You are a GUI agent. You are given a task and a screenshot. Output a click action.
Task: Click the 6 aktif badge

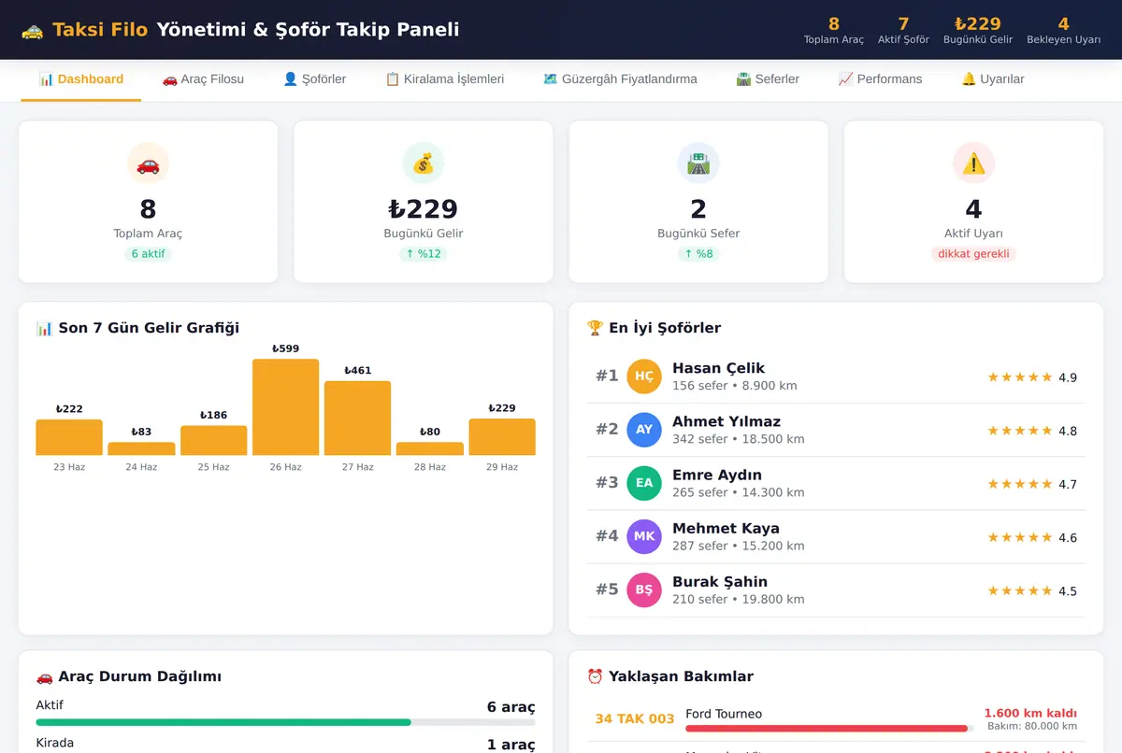point(148,254)
